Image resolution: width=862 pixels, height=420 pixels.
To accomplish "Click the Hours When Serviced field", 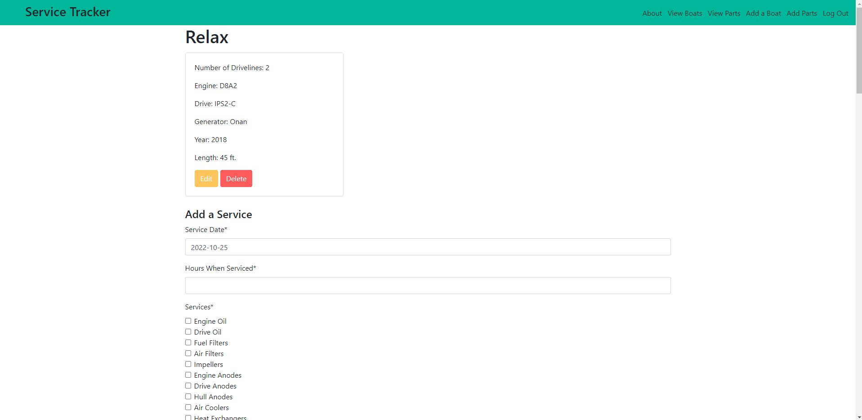I will [x=427, y=286].
